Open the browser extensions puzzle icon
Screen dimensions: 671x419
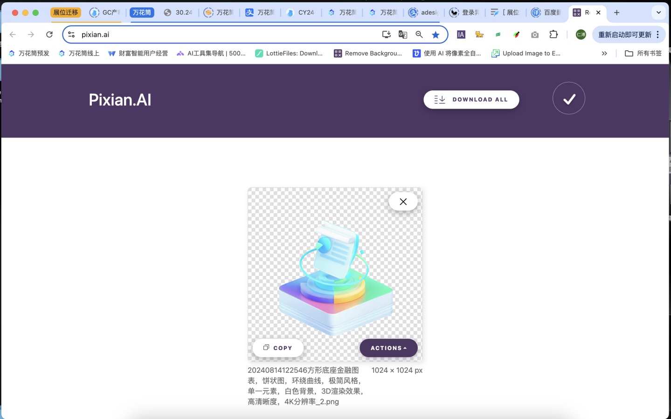point(553,34)
